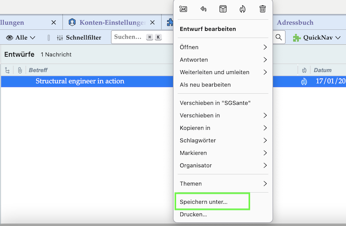Screen dimensions: 346x226
Task: Open the QuickNav dropdown
Action: 317,37
